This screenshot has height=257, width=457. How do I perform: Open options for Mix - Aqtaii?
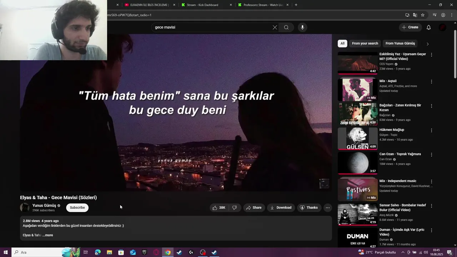coord(431,82)
